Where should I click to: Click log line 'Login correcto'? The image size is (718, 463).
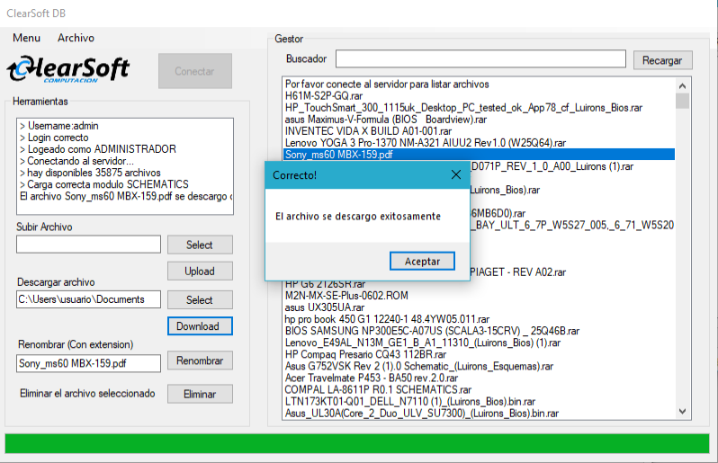coord(54,138)
